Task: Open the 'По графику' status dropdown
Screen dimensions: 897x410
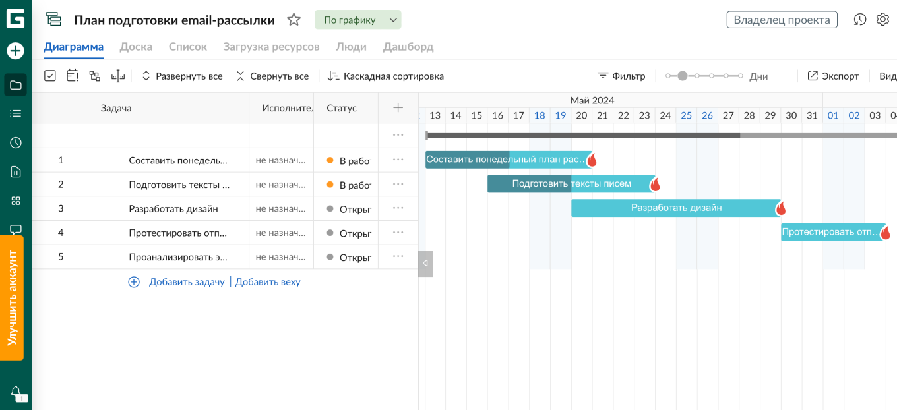Action: [357, 20]
